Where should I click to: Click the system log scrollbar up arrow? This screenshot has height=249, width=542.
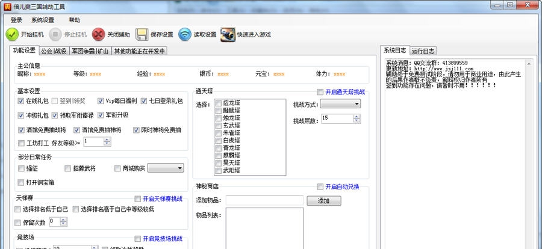pyautogui.click(x=529, y=63)
